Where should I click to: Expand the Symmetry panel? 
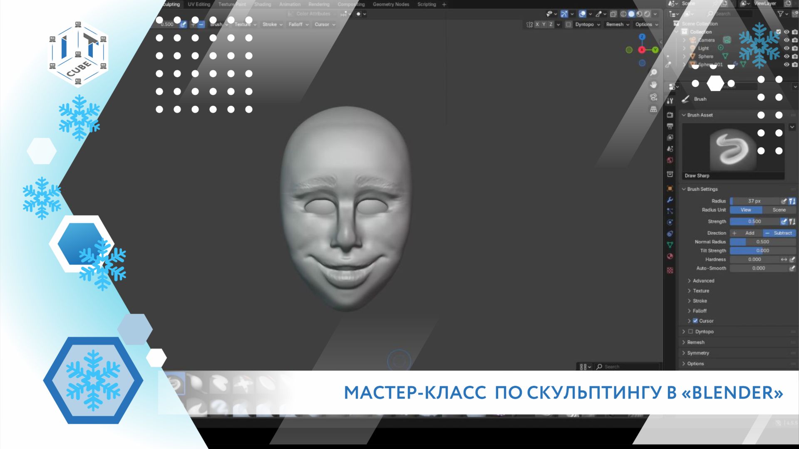point(698,353)
